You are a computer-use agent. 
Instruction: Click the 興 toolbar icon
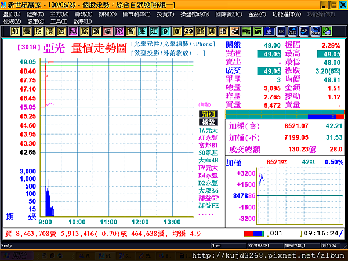[211, 31]
